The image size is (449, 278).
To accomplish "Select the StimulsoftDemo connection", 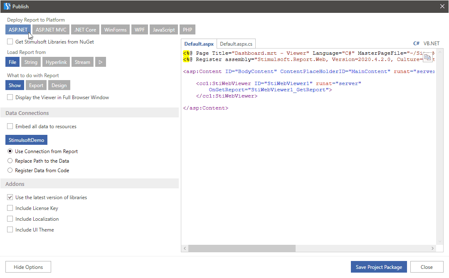I will [x=26, y=140].
